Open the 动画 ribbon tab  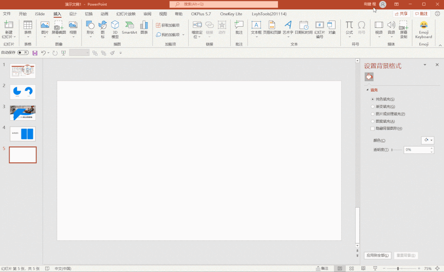click(104, 14)
